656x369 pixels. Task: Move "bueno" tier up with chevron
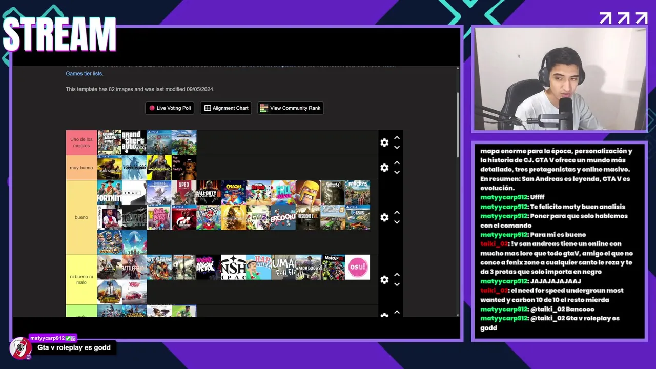[x=397, y=213]
